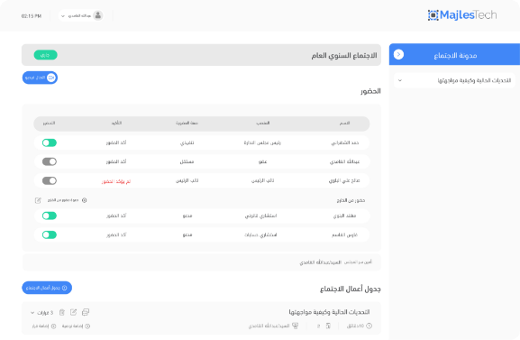Click the agenda duration clock icon
The width and height of the screenshot is (520, 340).
tap(369, 326)
